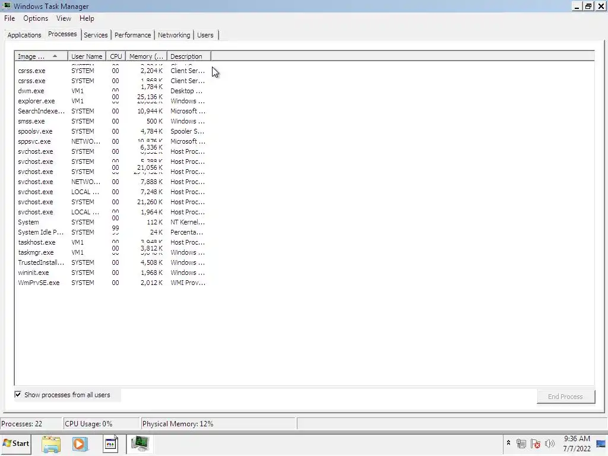Screen dimensions: 608x456
Task: Select the dwm.exe process row
Action: coord(112,91)
